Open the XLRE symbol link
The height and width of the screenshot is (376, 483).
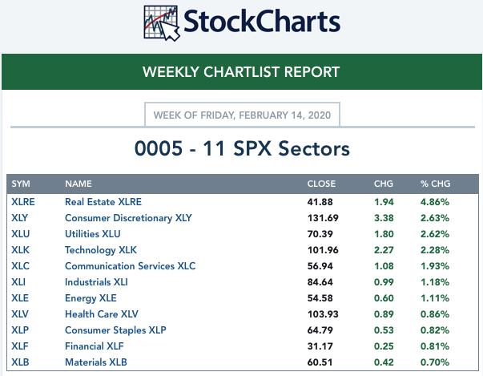[x=23, y=202]
